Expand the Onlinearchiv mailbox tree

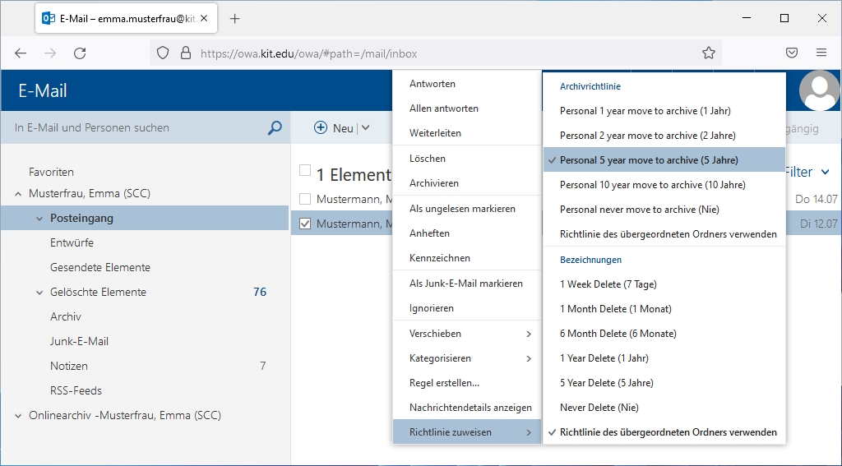point(18,416)
